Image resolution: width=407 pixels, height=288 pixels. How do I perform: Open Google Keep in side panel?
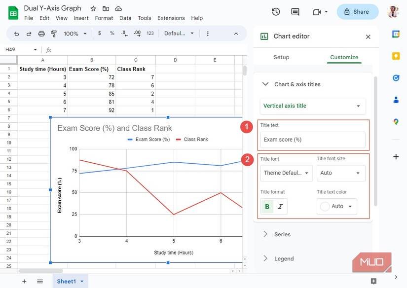(x=396, y=56)
